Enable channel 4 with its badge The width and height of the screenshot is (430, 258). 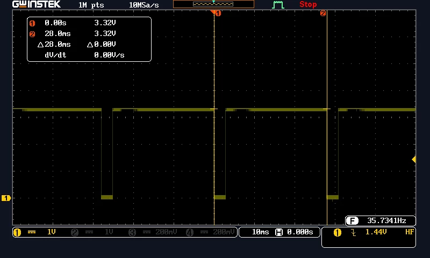190,233
